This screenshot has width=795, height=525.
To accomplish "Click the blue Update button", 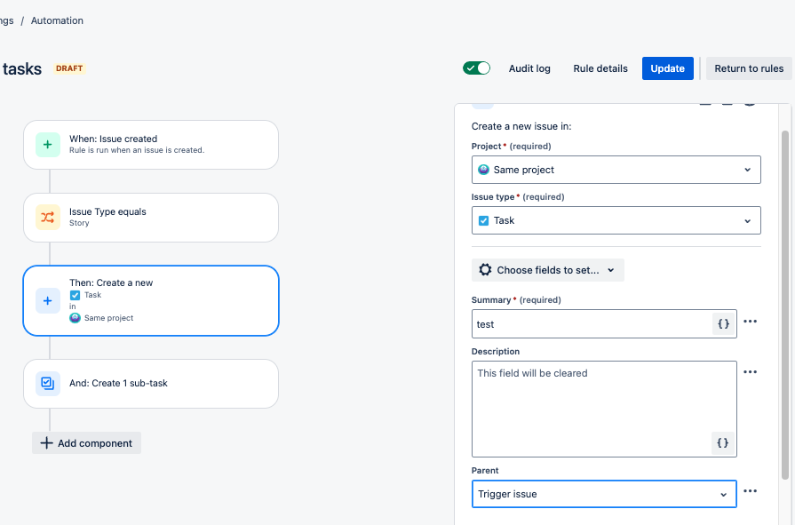I will click(667, 68).
